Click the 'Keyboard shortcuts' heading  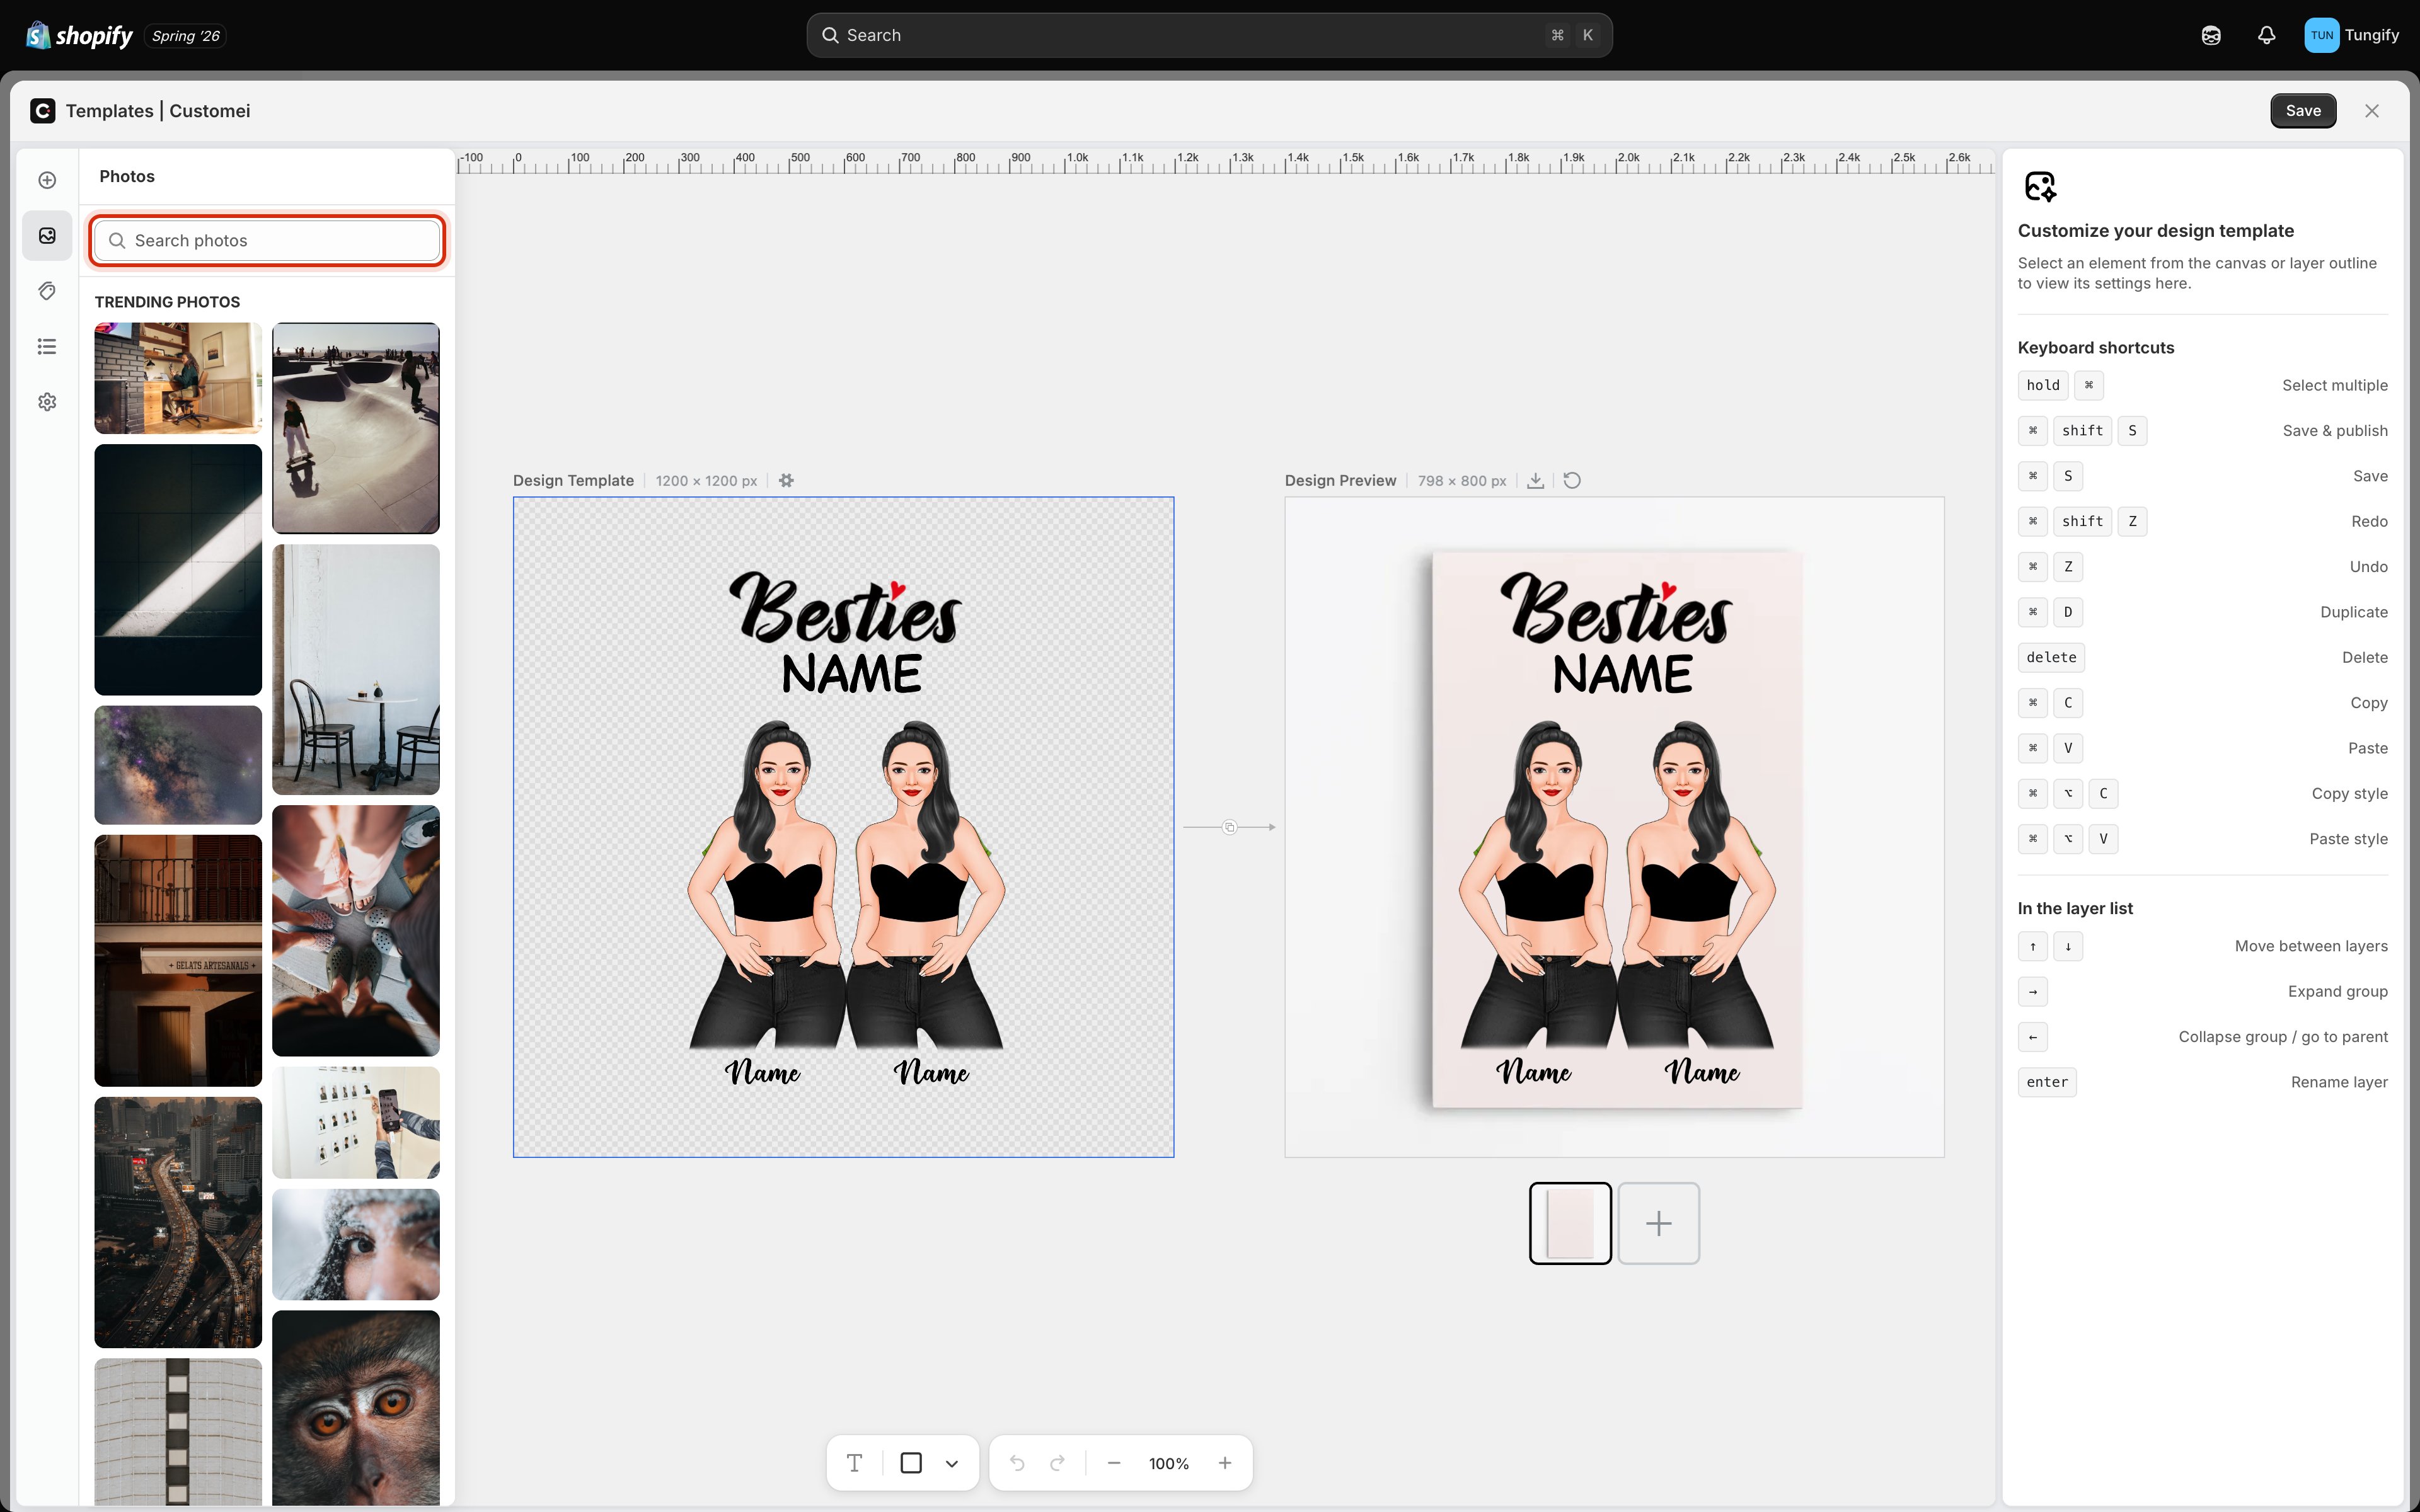pos(2096,348)
